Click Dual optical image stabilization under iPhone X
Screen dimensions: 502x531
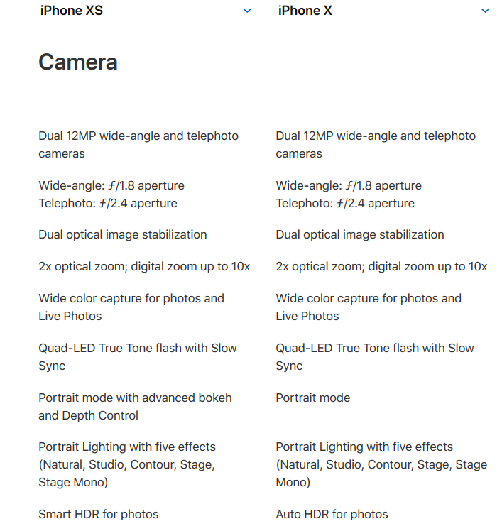[360, 234]
